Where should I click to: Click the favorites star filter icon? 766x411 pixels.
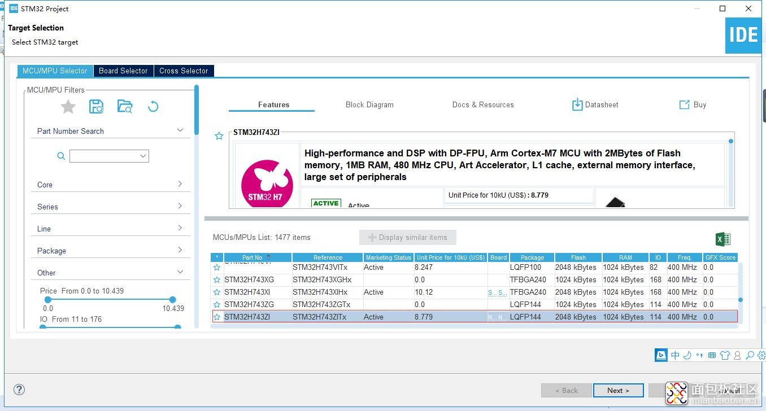[x=68, y=107]
